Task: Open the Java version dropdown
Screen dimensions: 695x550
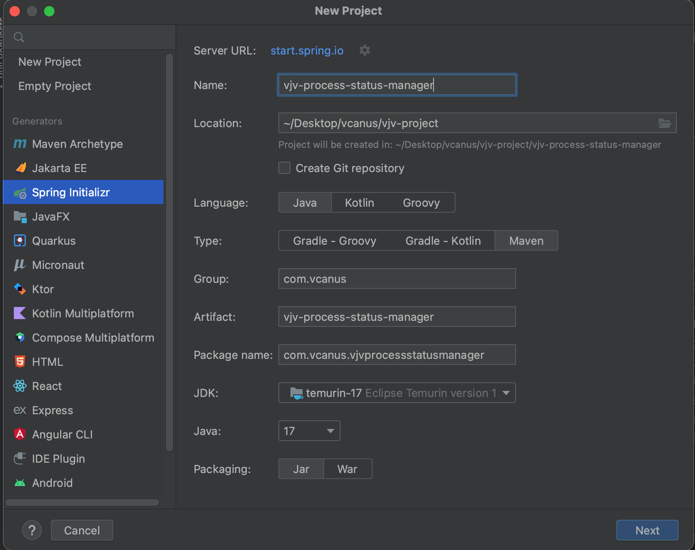Action: 309,431
